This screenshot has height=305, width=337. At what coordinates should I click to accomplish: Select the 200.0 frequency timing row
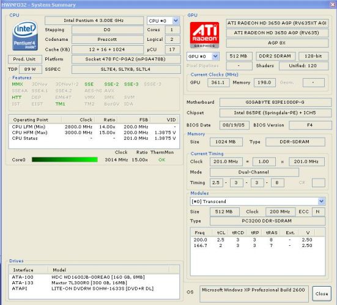tap(257, 240)
